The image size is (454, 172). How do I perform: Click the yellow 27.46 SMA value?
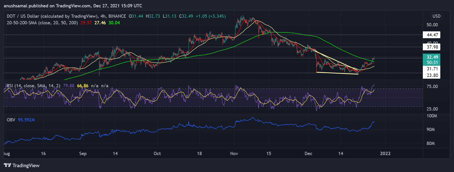(x=100, y=23)
